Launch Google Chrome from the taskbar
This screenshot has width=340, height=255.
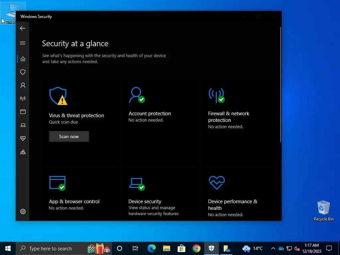coord(197,248)
